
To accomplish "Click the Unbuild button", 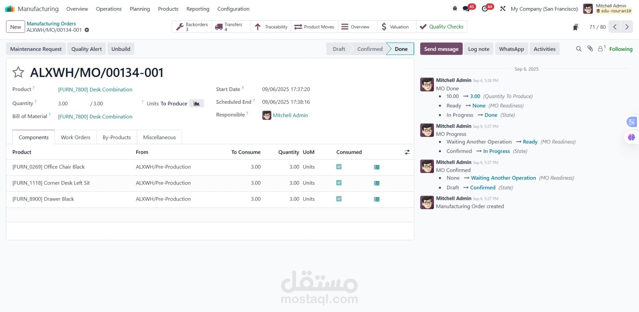I will point(121,49).
